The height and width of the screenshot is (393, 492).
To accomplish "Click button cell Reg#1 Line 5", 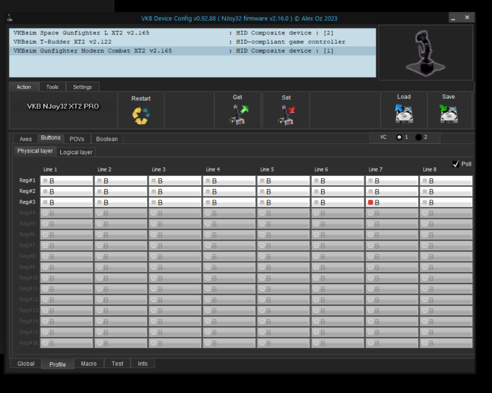I will (x=283, y=181).
